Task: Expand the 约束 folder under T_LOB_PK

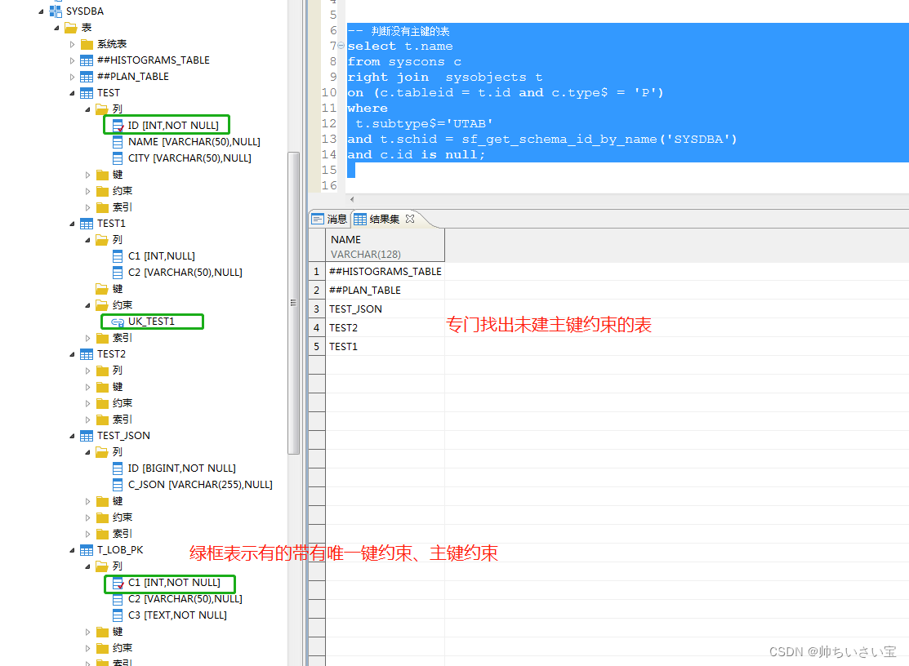Action: (87, 648)
